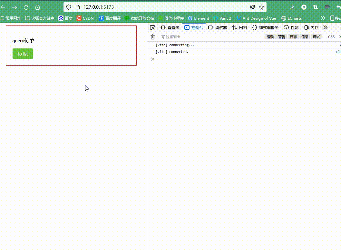Show hidden bookmarks overflow chevron
This screenshot has width=341, height=250.
[x=323, y=18]
